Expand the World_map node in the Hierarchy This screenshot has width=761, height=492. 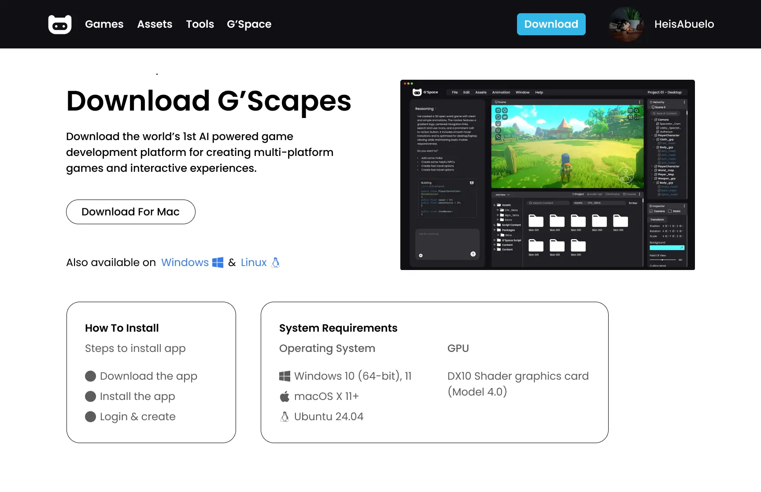point(652,170)
